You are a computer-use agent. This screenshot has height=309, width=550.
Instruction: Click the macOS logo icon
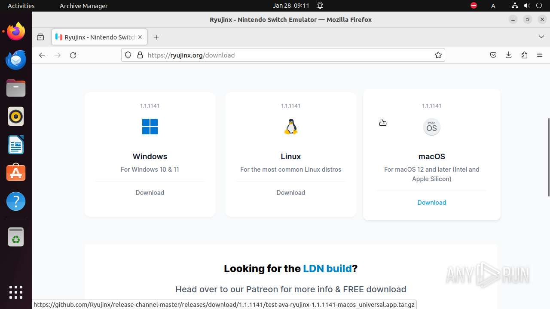click(432, 127)
